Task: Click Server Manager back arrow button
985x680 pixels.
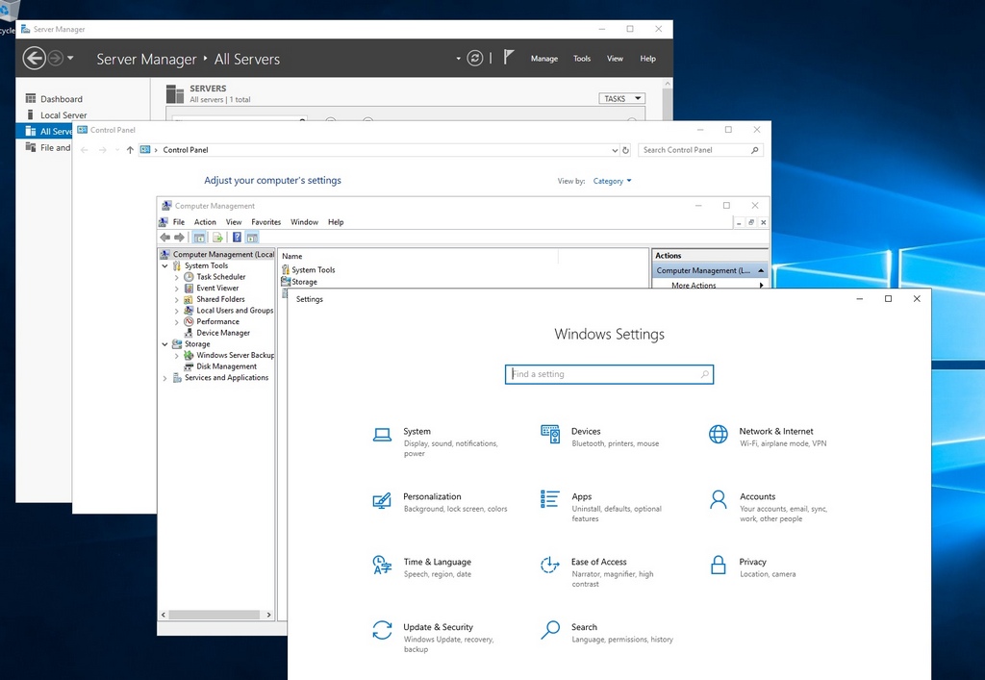Action: [x=34, y=59]
